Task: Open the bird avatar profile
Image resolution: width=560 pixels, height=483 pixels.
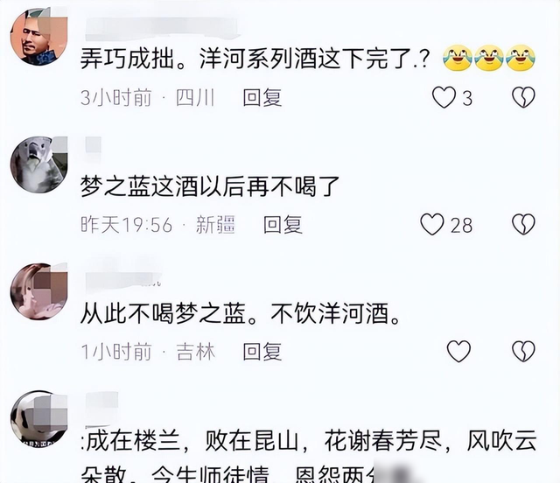Action: (38, 164)
